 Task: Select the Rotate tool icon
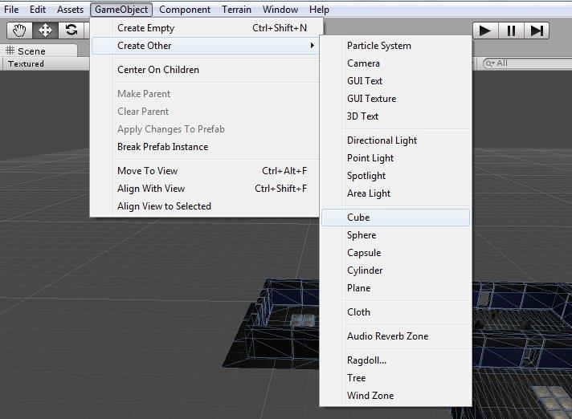coord(71,31)
